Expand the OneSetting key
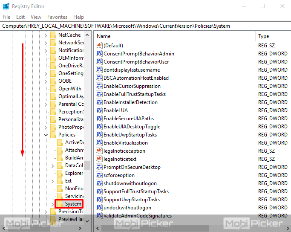291x232 pixels. (46, 73)
